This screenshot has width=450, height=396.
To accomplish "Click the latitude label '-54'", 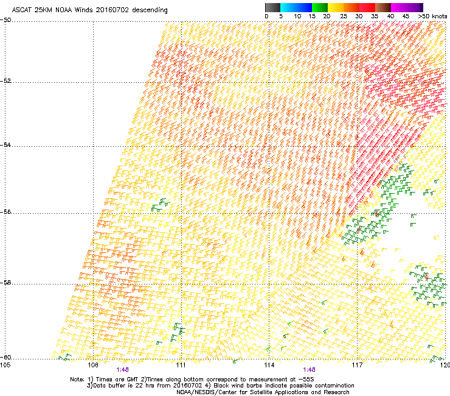I will pos(5,144).
